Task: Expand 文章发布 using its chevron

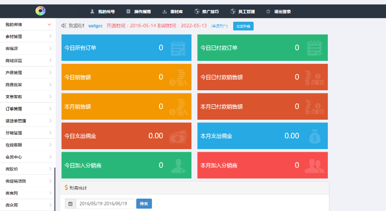Action: tap(50, 96)
